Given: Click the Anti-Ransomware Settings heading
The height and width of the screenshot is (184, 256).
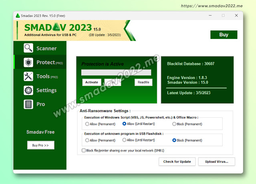Looking at the screenshot, I should click(x=105, y=111).
